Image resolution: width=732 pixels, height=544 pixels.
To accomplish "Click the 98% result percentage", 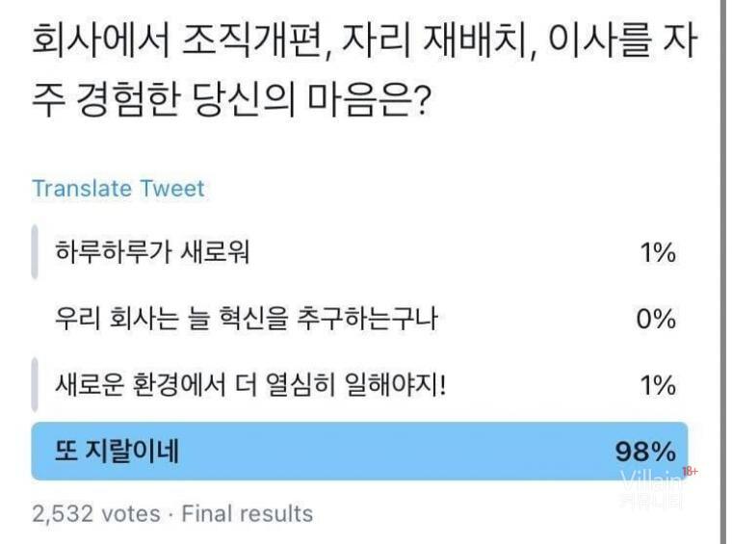I will point(645,451).
